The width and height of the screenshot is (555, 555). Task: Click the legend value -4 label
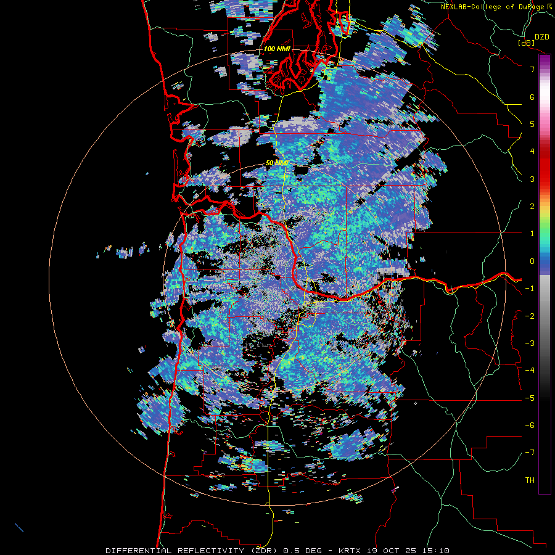[x=530, y=370]
